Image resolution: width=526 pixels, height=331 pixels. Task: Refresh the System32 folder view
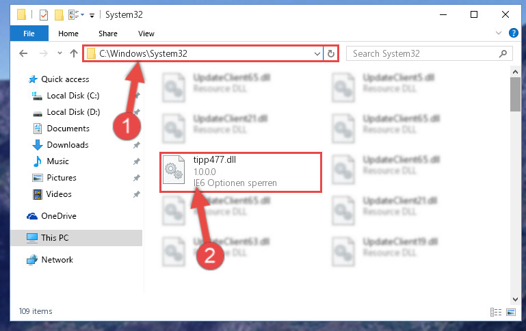click(x=331, y=53)
